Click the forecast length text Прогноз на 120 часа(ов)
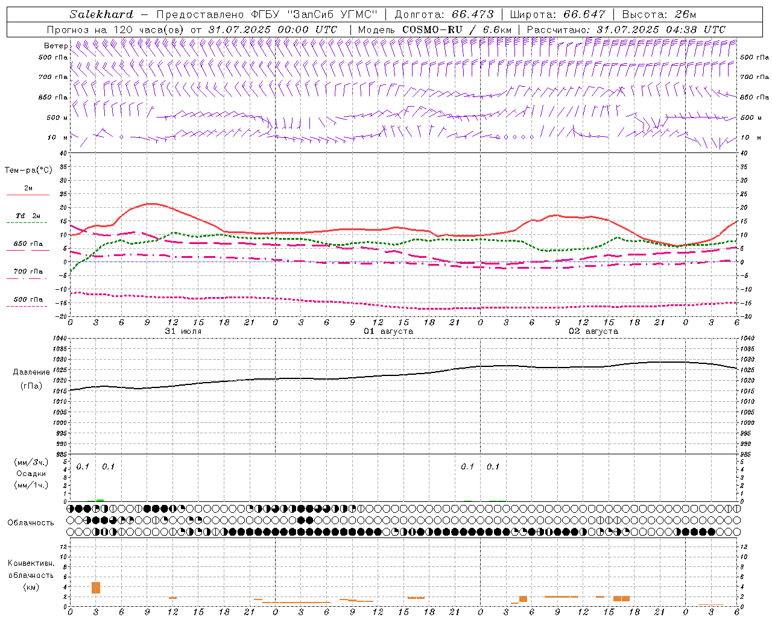The height and width of the screenshot is (617, 772). (x=116, y=30)
